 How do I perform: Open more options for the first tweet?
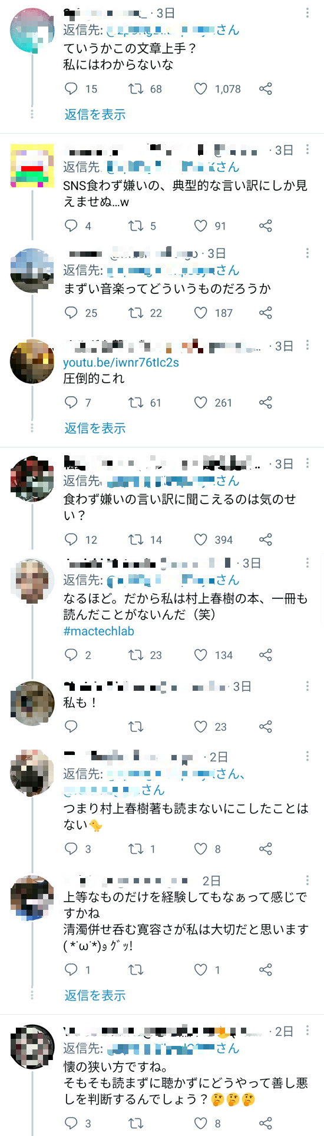click(308, 13)
